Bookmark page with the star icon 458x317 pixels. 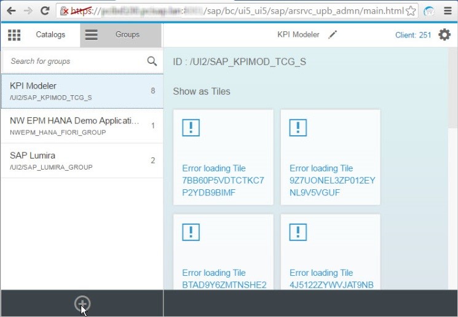tap(411, 11)
